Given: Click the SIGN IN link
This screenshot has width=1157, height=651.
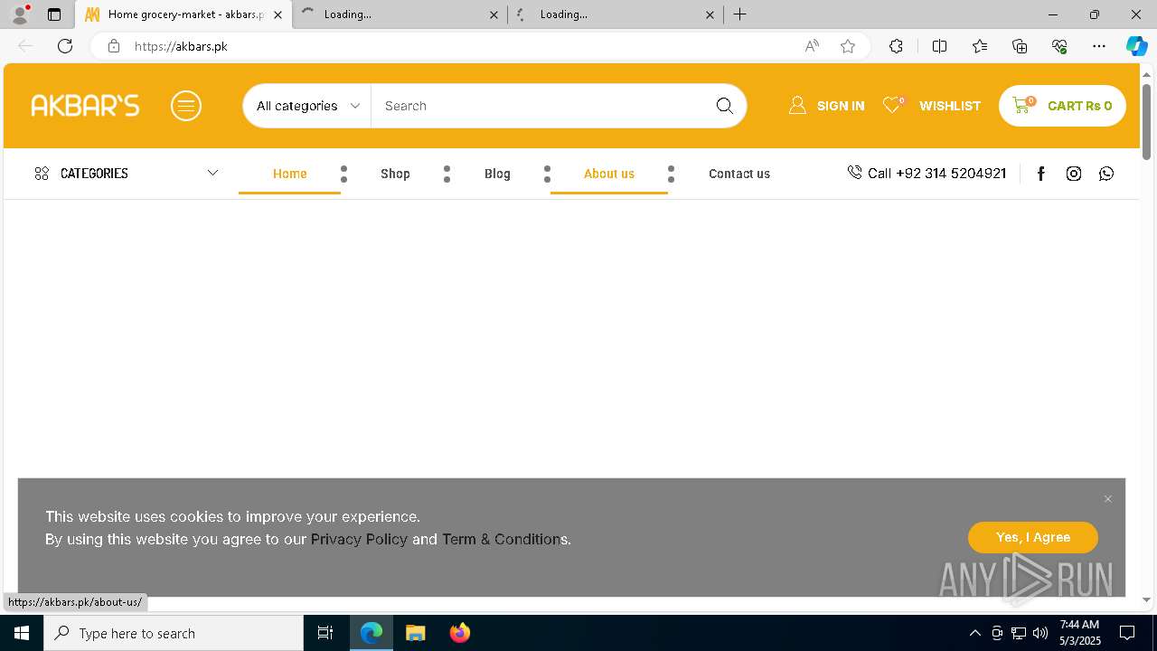Looking at the screenshot, I should point(841,106).
